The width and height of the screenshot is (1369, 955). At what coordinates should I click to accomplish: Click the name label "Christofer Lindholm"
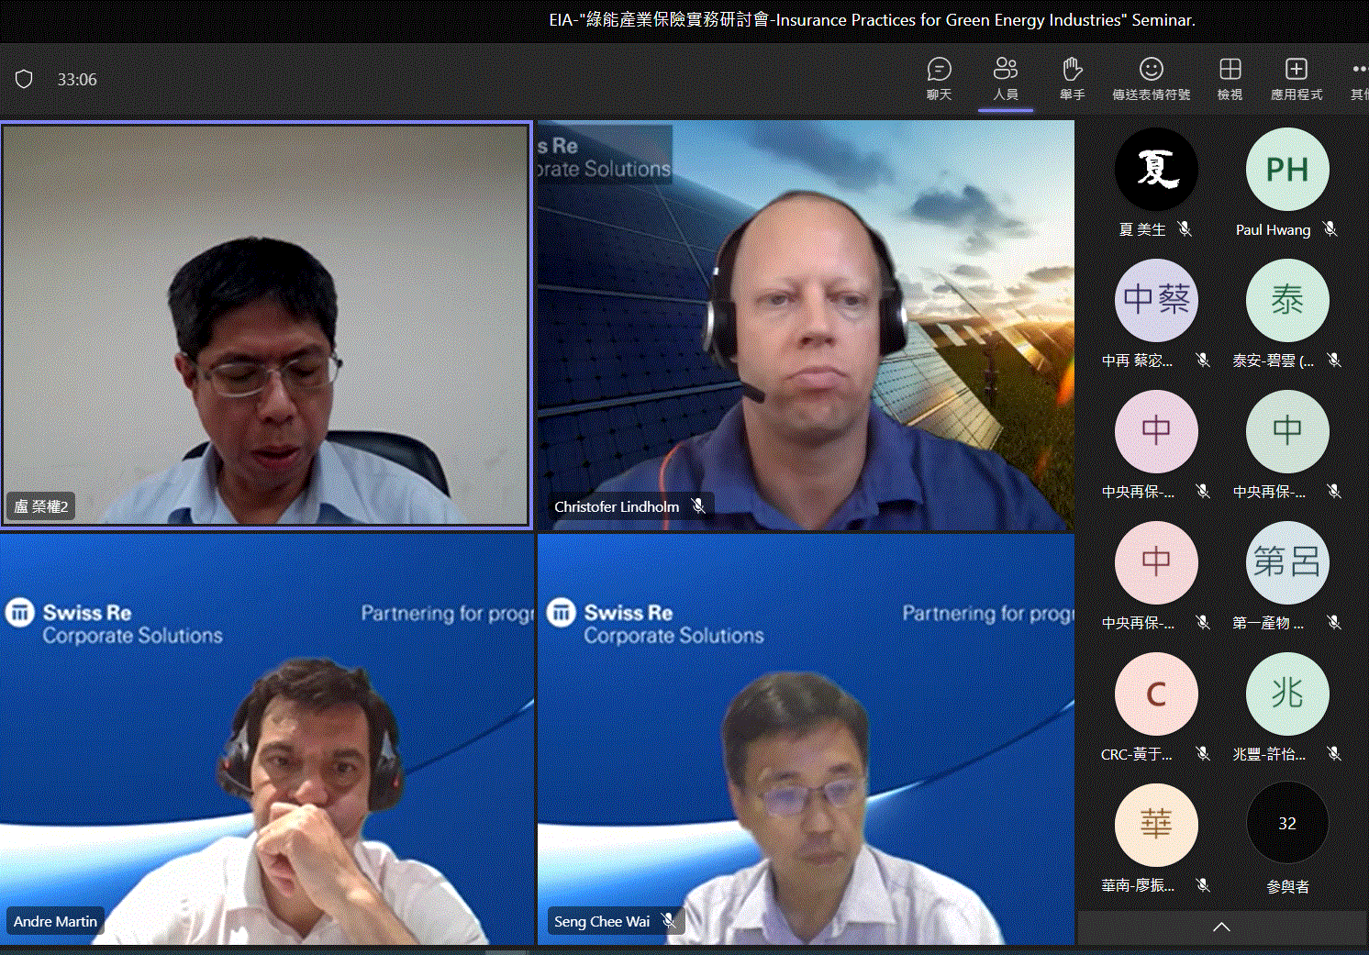(617, 506)
